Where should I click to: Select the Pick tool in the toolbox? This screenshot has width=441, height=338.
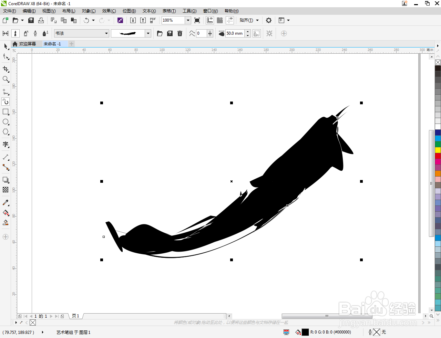tap(6, 46)
